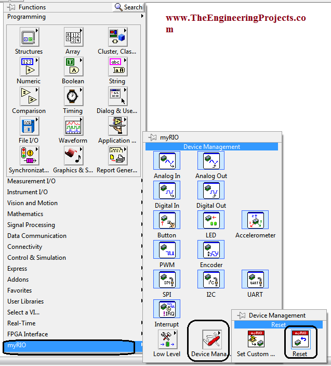Open the Synchronization palette
The width and height of the screenshot is (331, 366).
click(x=29, y=156)
